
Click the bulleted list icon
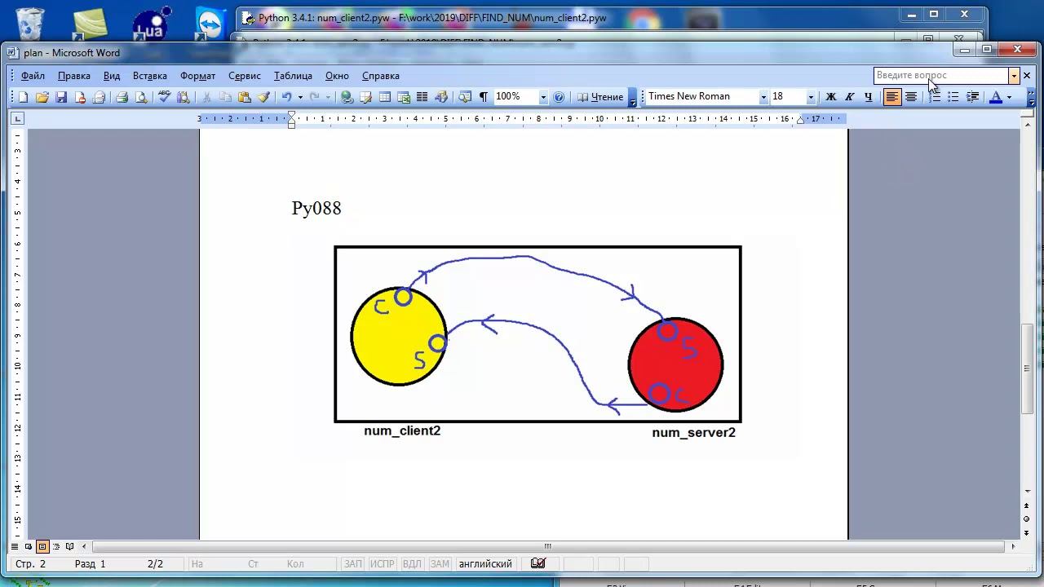(953, 97)
